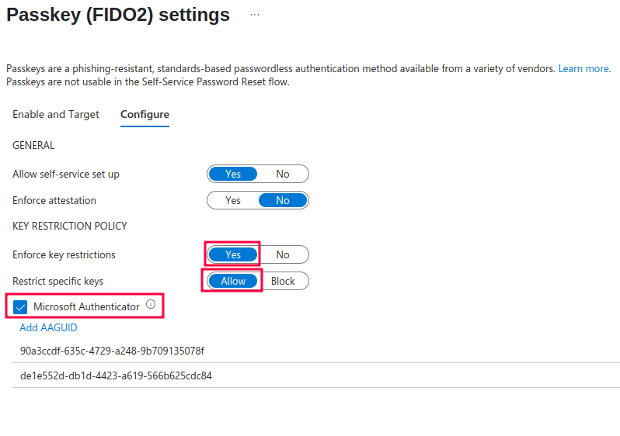Click the Add AAGUID link
Viewport: 620px width, 436px height.
point(48,328)
